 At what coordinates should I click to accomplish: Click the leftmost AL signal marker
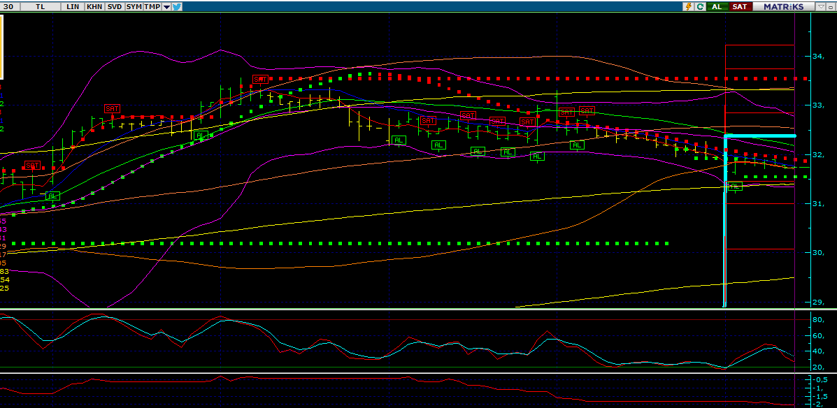coord(52,196)
